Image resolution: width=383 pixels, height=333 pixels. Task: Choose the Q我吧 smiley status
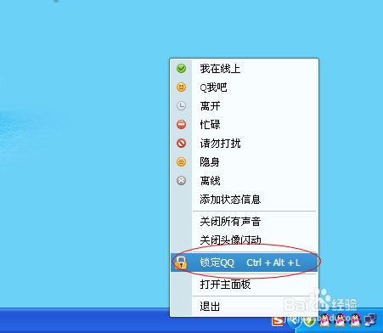[x=244, y=87]
